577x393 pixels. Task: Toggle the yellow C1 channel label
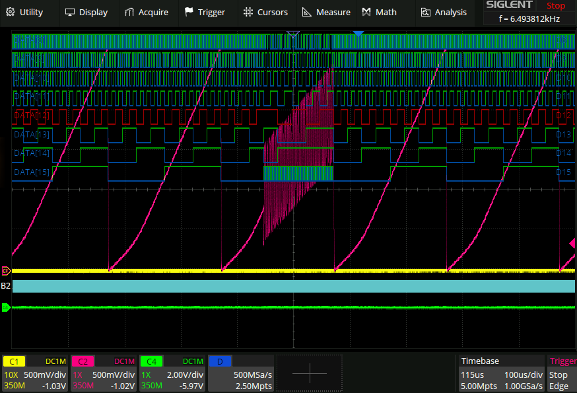click(x=15, y=361)
